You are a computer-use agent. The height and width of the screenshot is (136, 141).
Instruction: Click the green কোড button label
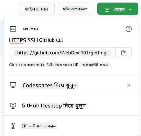pos(119,9)
